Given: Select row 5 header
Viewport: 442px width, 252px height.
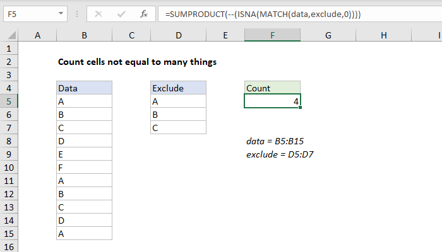Looking at the screenshot, I should coord(9,101).
